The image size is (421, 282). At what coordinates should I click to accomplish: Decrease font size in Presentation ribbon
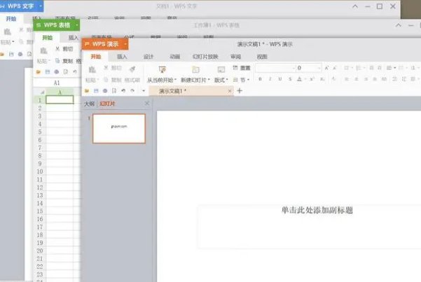(335, 68)
